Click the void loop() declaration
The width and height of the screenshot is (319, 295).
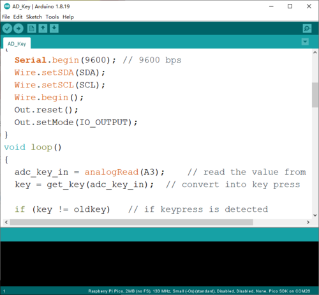pyautogui.click(x=33, y=147)
